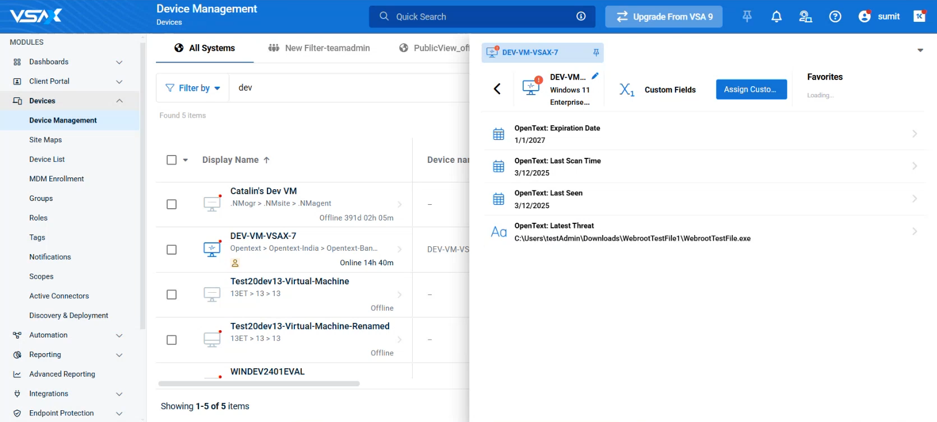Click the Kaseya K icon at top right

(920, 16)
